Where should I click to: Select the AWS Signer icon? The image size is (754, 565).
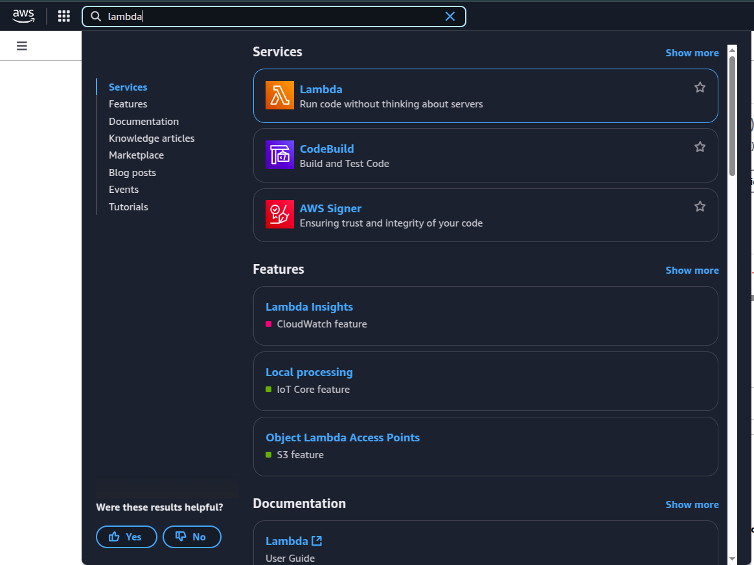pos(279,214)
